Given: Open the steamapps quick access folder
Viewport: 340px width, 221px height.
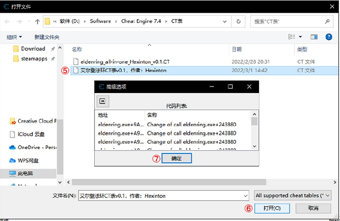Looking at the screenshot, I should tap(30, 59).
